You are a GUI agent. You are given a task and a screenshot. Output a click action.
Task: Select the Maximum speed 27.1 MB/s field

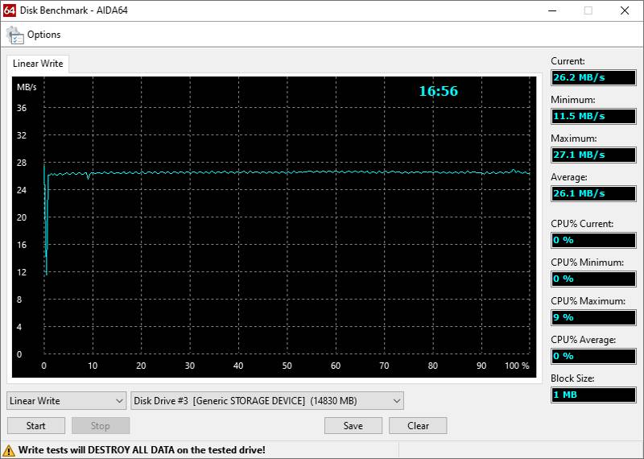(594, 155)
